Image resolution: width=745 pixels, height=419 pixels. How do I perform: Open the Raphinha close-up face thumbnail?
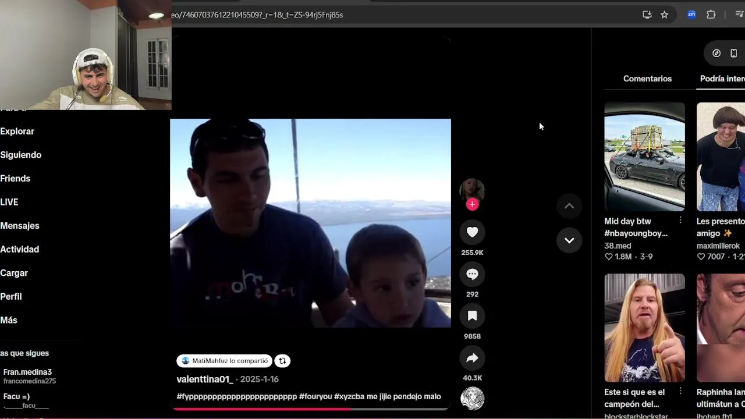[x=721, y=328]
